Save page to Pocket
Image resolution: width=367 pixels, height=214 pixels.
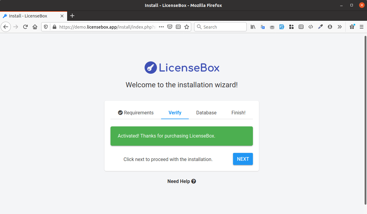170,27
